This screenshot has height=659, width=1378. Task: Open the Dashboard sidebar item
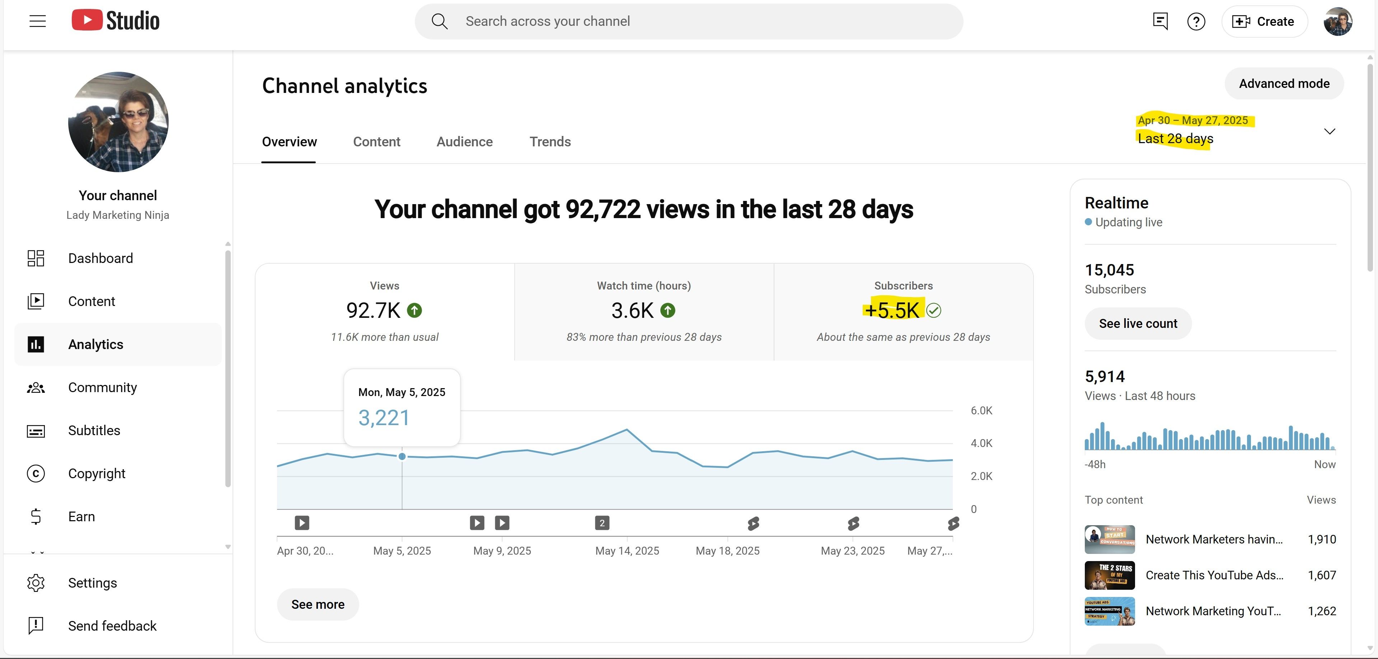pos(100,258)
